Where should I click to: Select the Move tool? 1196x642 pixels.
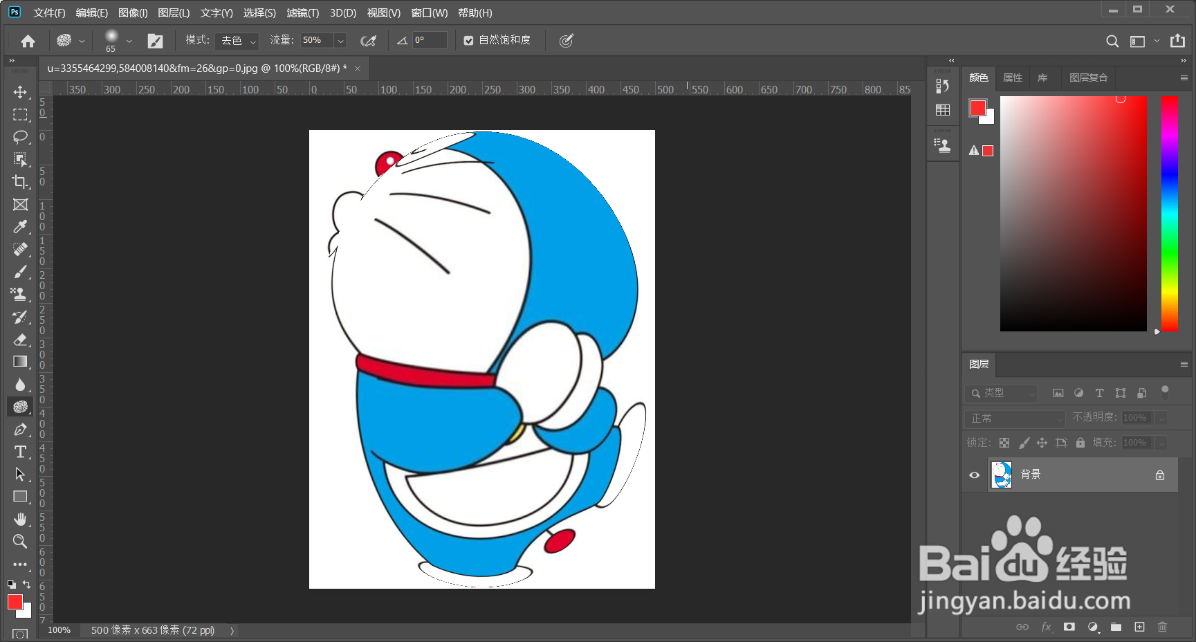pos(20,92)
